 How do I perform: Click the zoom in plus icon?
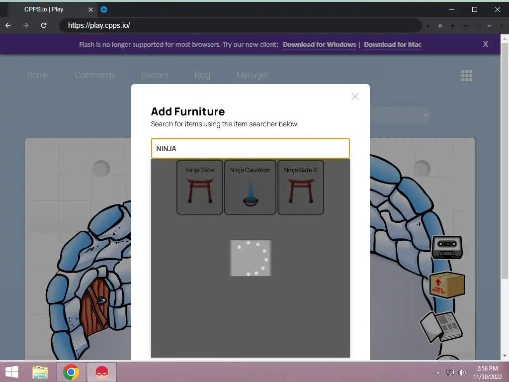[452, 26]
